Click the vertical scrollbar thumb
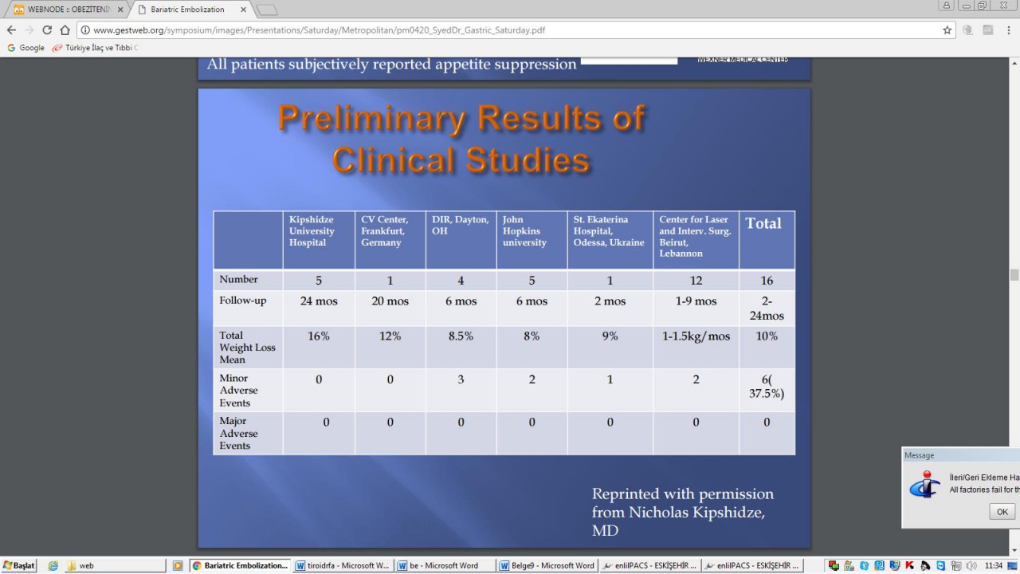 point(1014,275)
